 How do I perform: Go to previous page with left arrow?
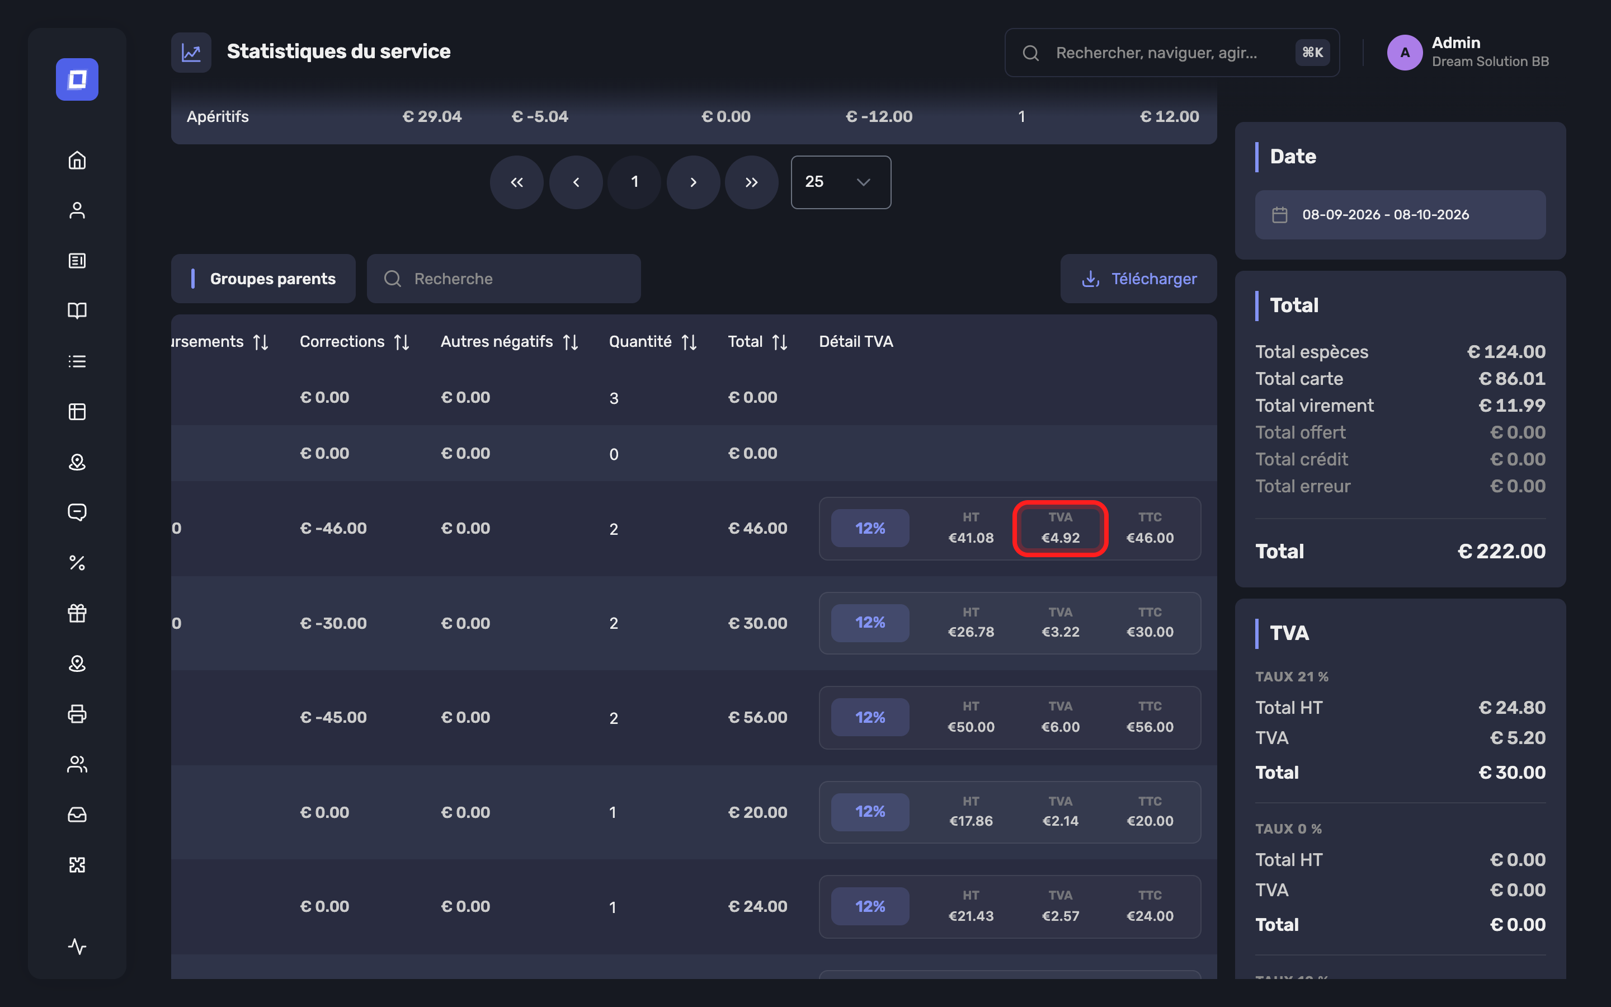click(x=576, y=182)
